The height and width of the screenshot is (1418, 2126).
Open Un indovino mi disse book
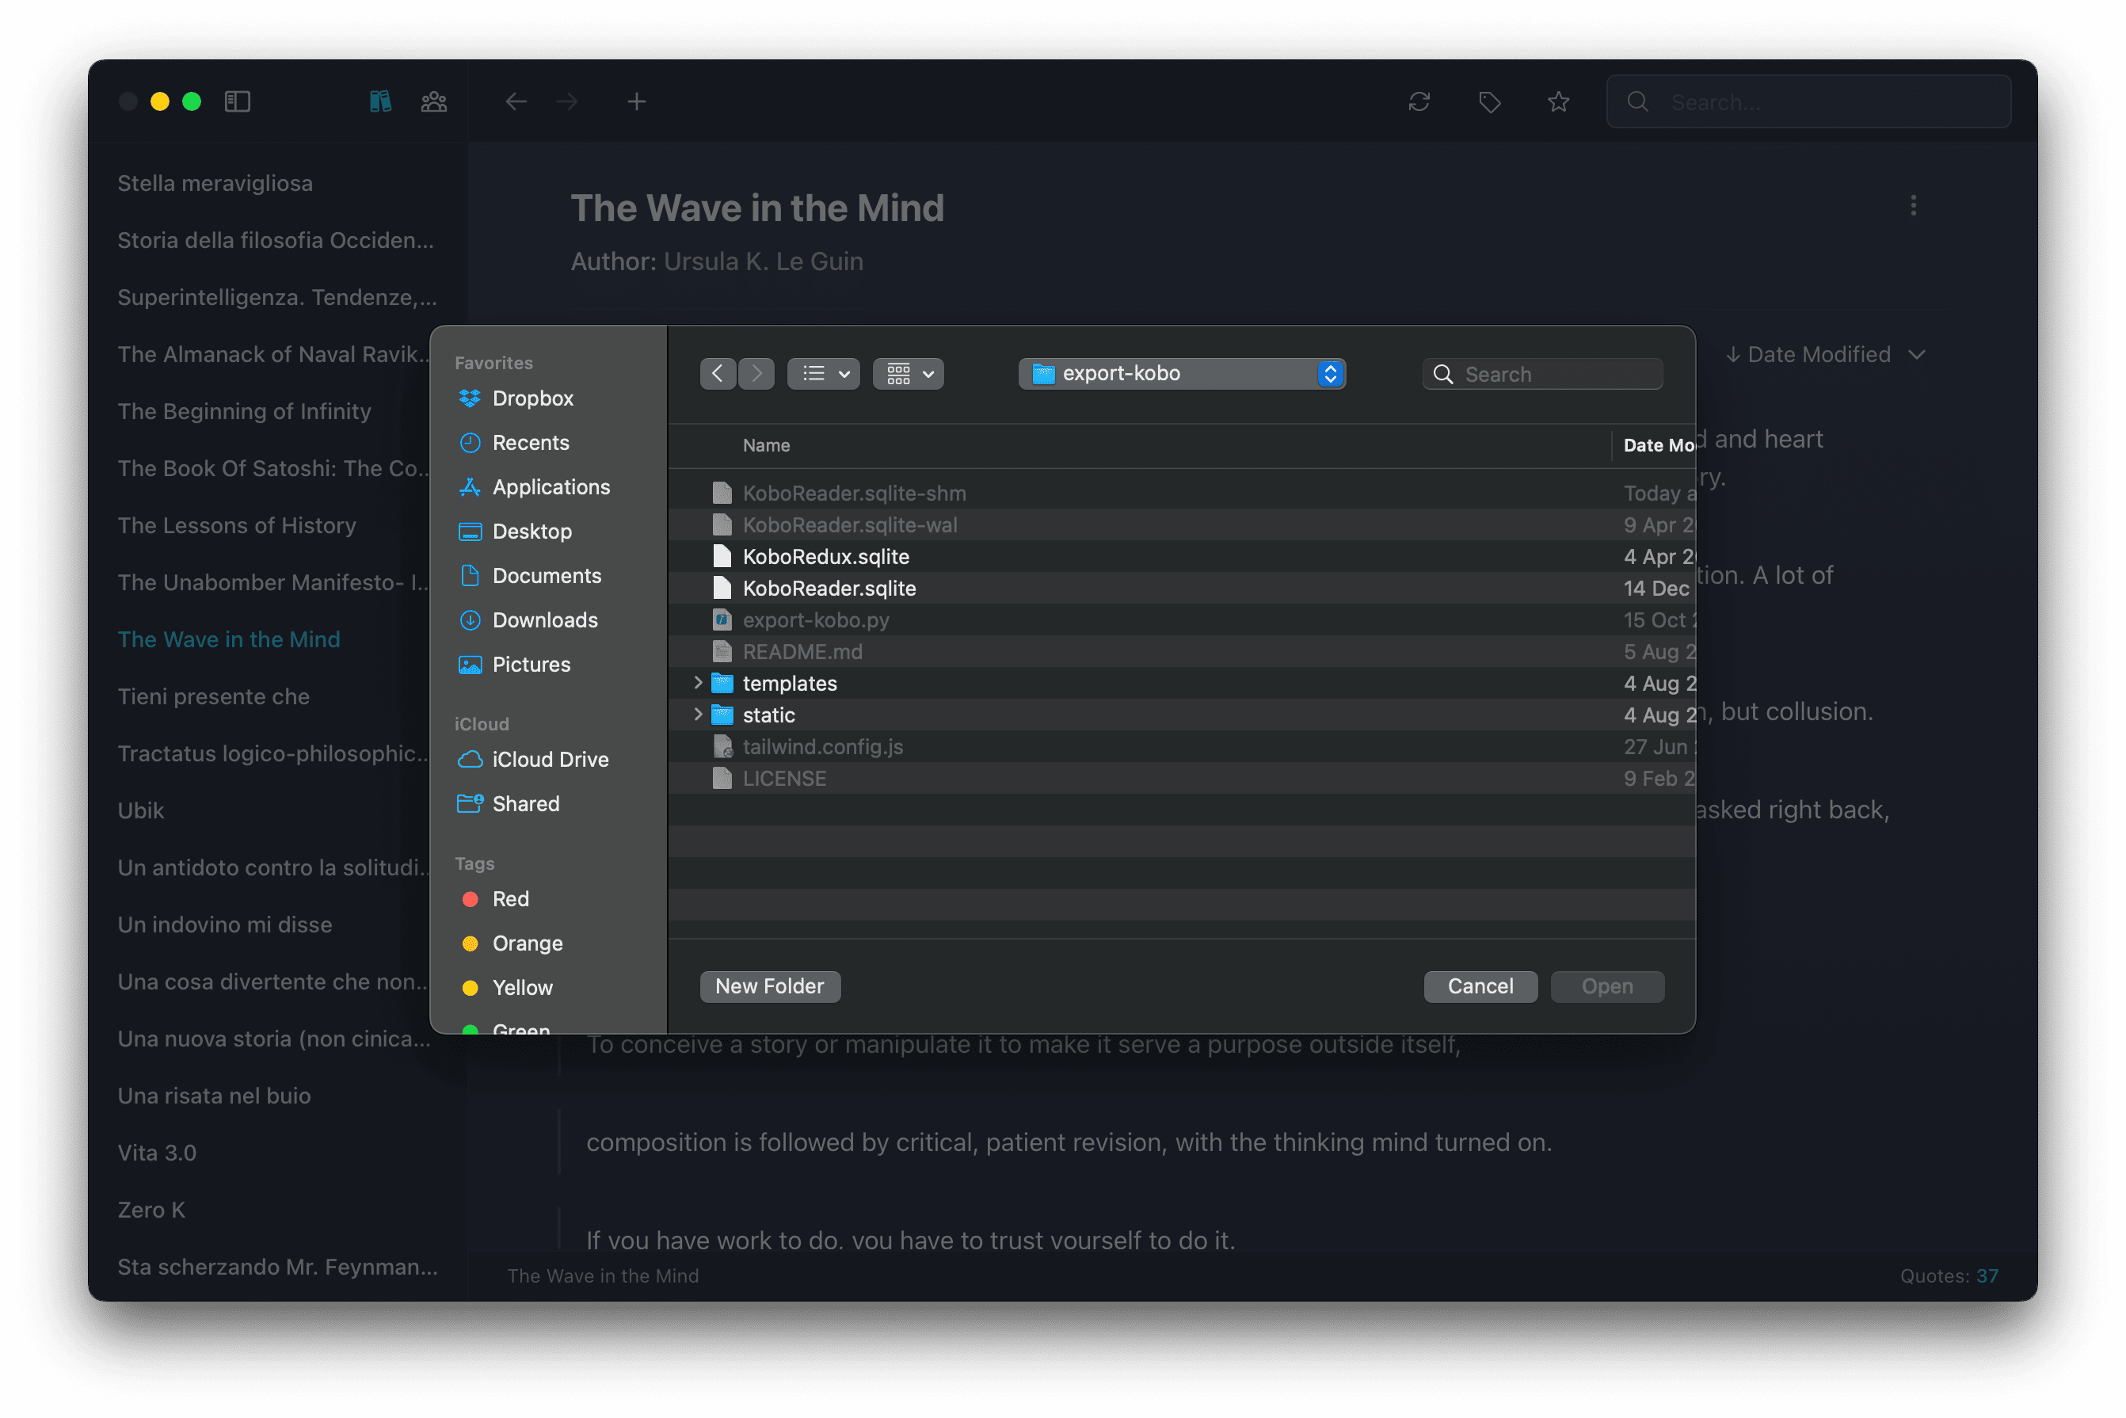[x=225, y=924]
